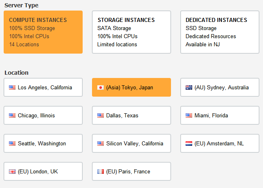The image size is (263, 188).
Task: Pick Silicon Valley, California location
Action: click(x=134, y=143)
